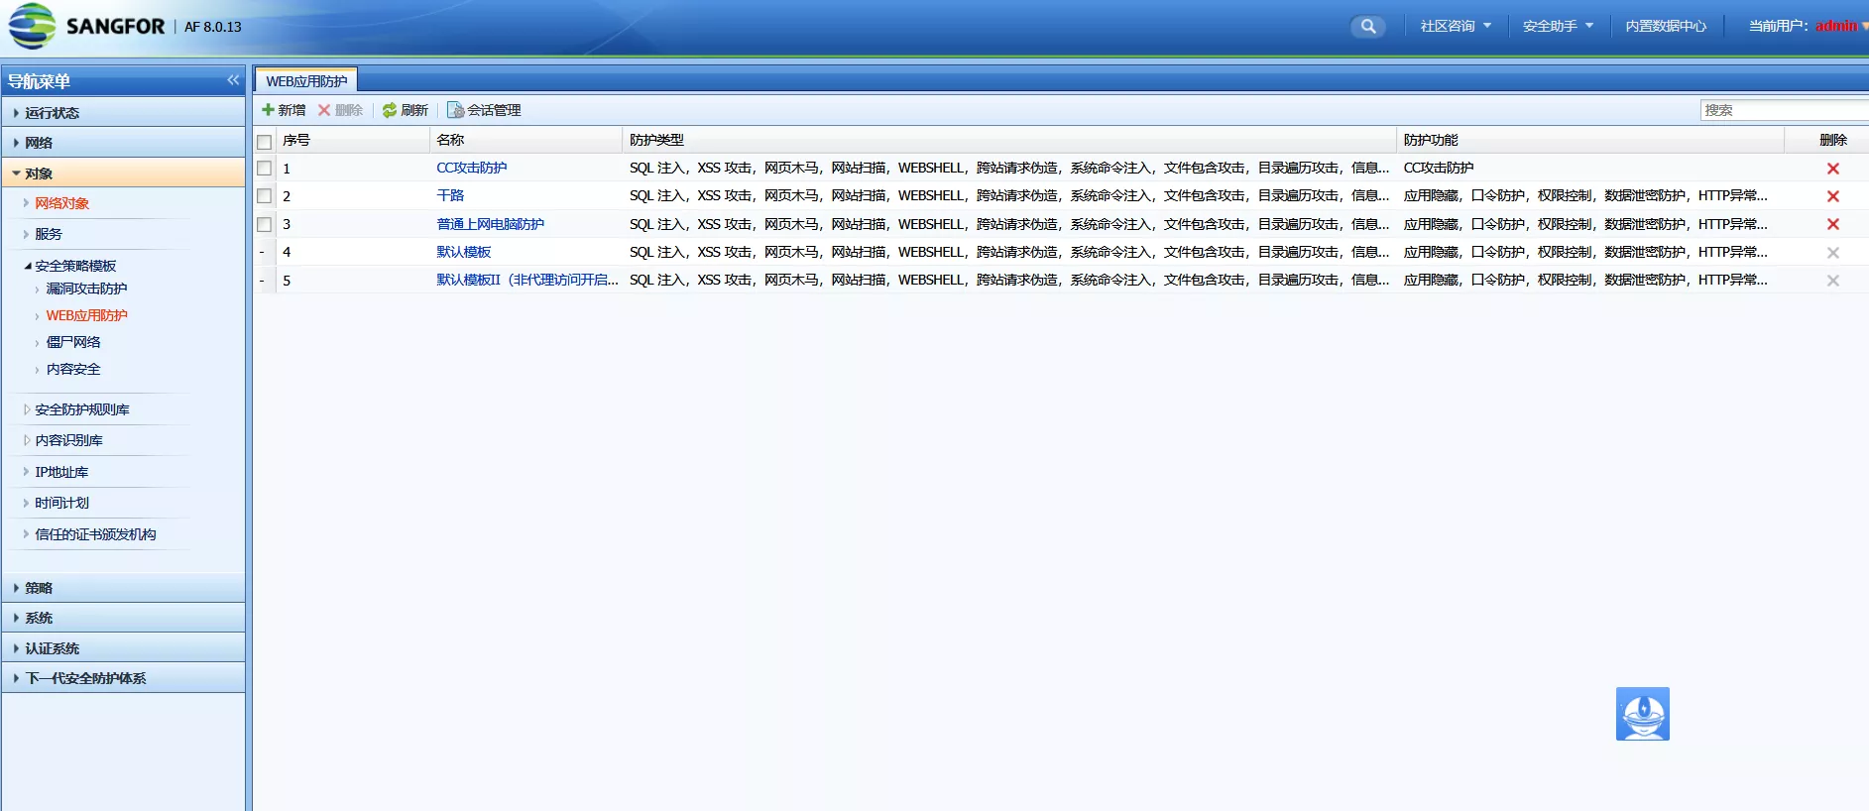The image size is (1869, 811).
Task: Open the 社区咨询 dropdown
Action: tap(1455, 27)
